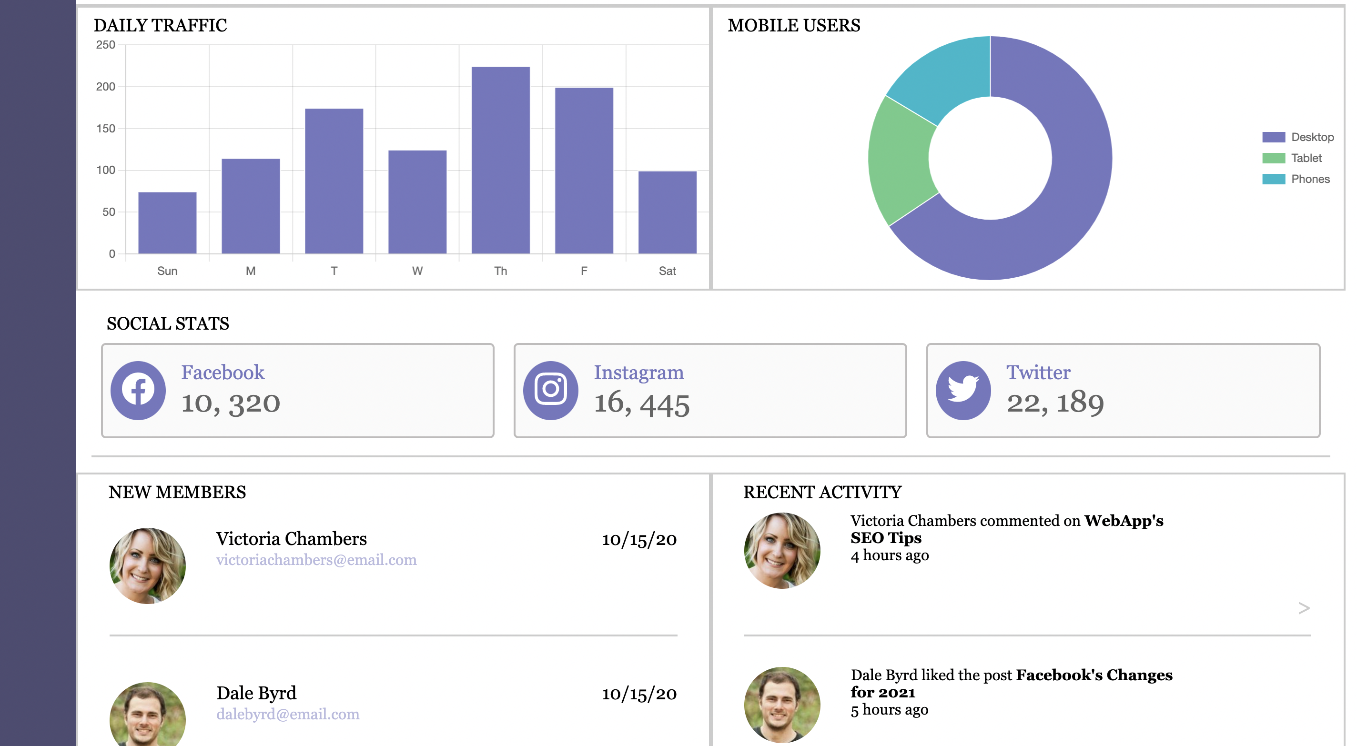Viewport: 1357px width, 746px height.
Task: Click the Facebook circular logo icon
Action: click(138, 390)
